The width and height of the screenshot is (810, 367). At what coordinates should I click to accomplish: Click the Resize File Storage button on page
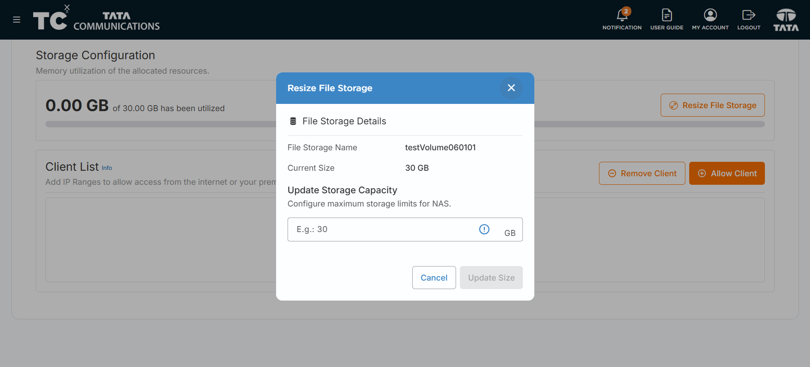tap(713, 105)
